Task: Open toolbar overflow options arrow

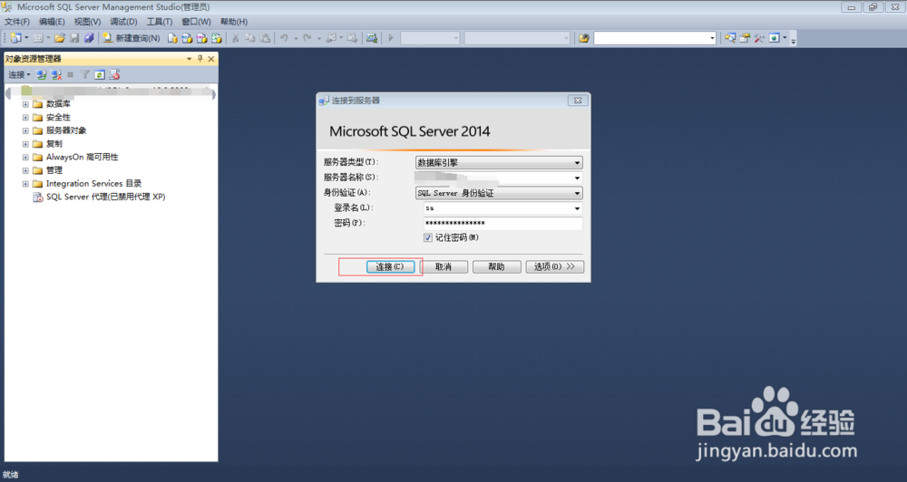Action: tap(794, 39)
